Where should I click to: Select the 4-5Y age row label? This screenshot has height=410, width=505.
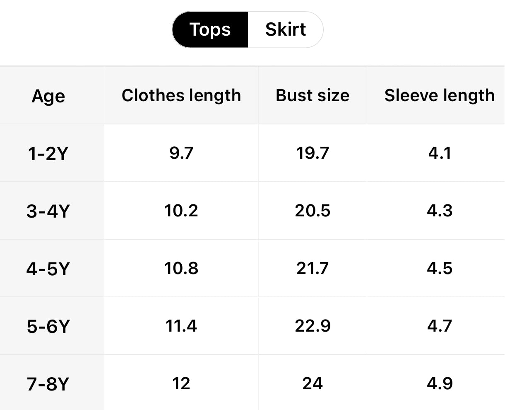(48, 269)
